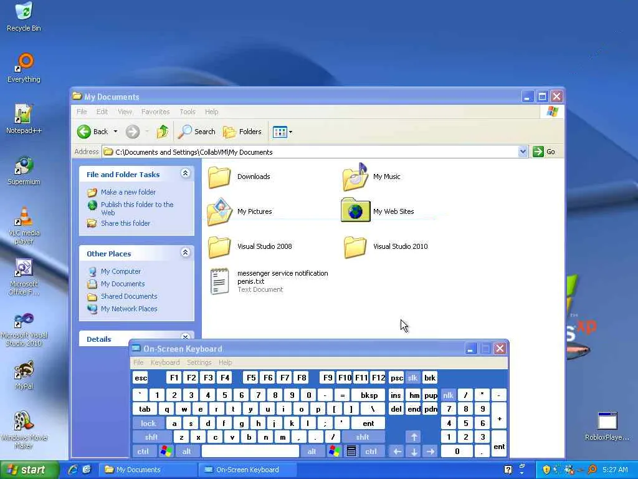
Task: Open the Windows Start menu
Action: pos(29,470)
